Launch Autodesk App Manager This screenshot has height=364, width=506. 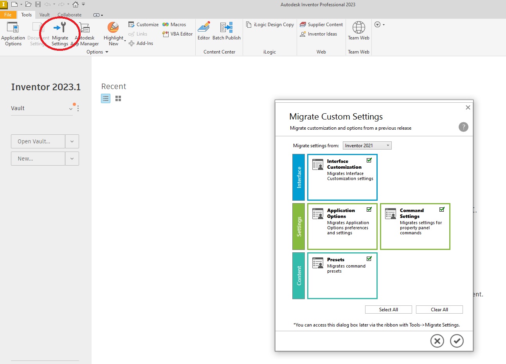point(85,34)
